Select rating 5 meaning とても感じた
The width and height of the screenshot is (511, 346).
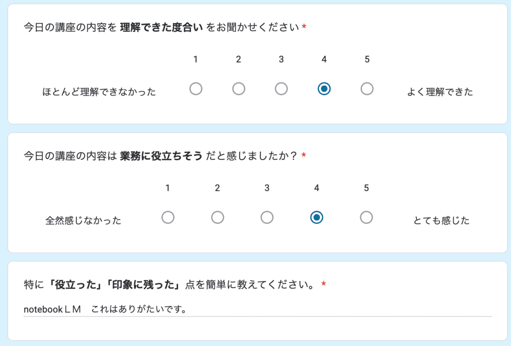[x=366, y=217]
